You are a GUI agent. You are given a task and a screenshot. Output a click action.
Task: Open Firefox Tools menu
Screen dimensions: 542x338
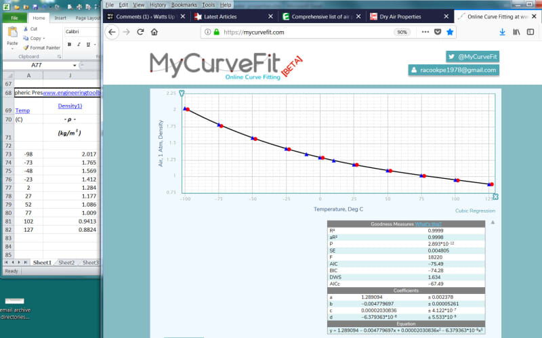[208, 5]
